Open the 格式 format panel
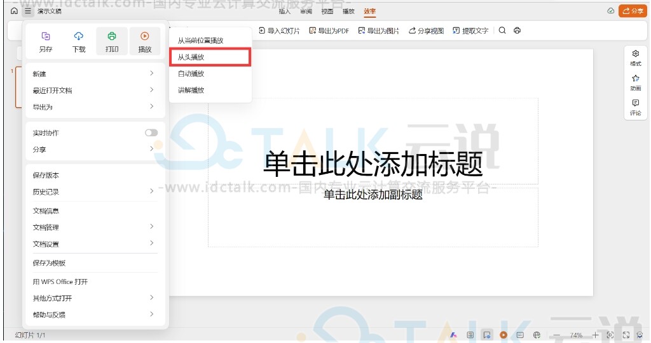 point(635,58)
